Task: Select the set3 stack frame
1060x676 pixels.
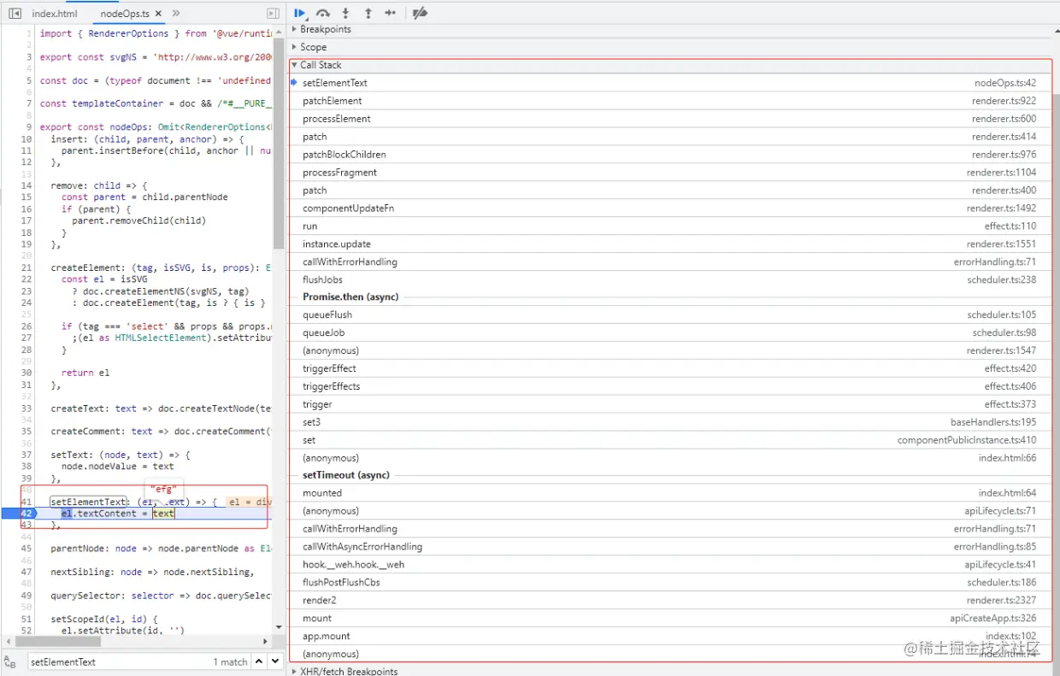Action: (671, 423)
